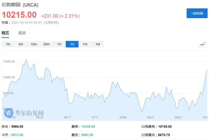This screenshot has width=209, height=140.
Task: Select the 1m interval
Action: pyautogui.click(x=8, y=44)
